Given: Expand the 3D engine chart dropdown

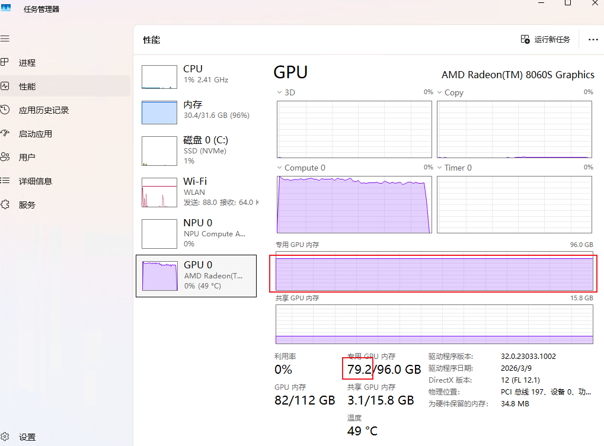Looking at the screenshot, I should pos(279,92).
